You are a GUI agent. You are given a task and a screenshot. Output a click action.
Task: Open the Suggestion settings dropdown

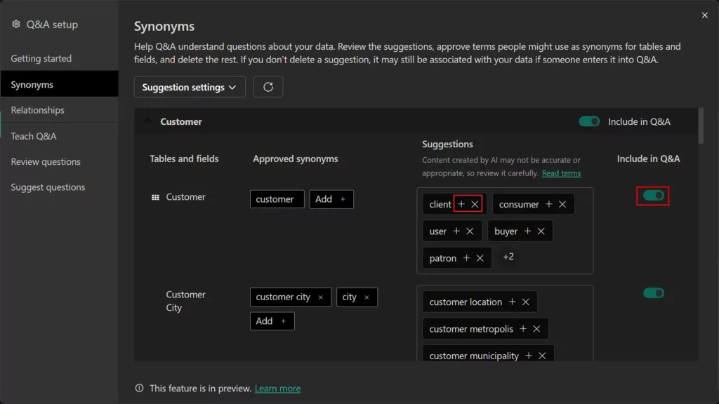coord(190,86)
